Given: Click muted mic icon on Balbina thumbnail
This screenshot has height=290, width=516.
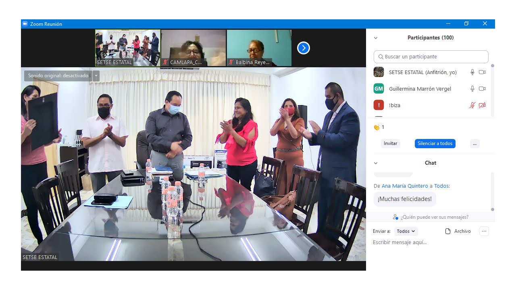Looking at the screenshot, I should 231,62.
